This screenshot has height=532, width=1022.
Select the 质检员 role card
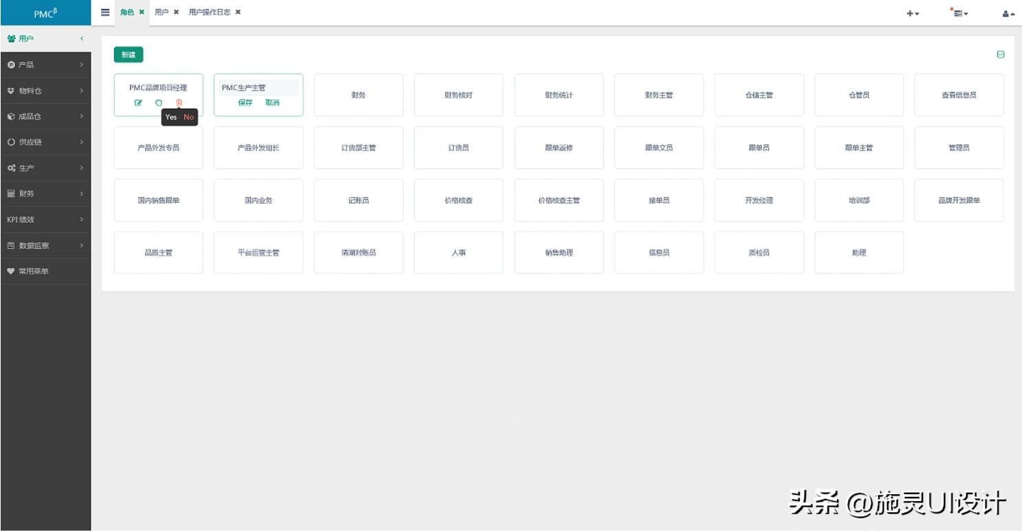(x=759, y=253)
